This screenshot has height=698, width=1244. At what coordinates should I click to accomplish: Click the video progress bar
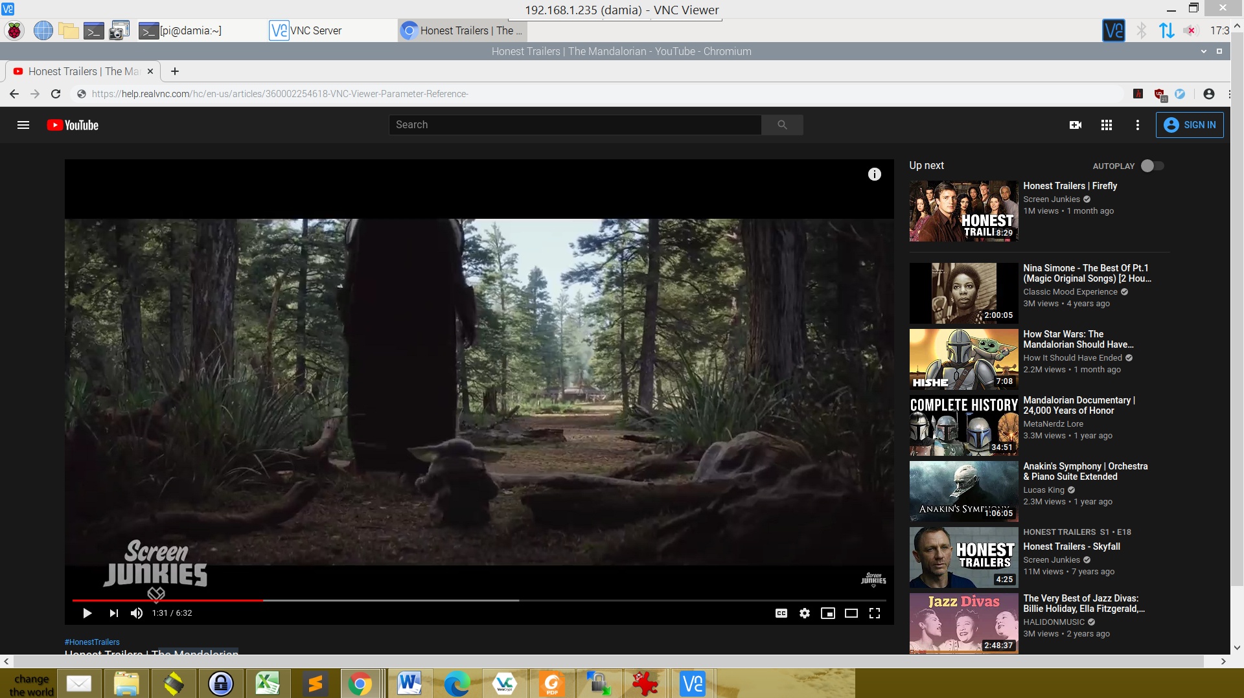click(x=389, y=600)
